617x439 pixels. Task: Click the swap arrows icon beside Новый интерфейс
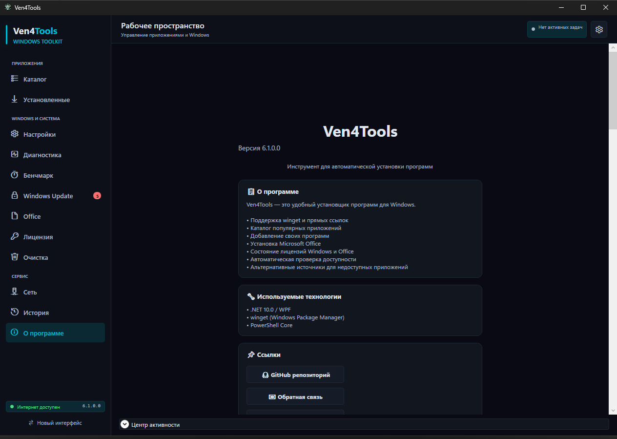click(31, 423)
